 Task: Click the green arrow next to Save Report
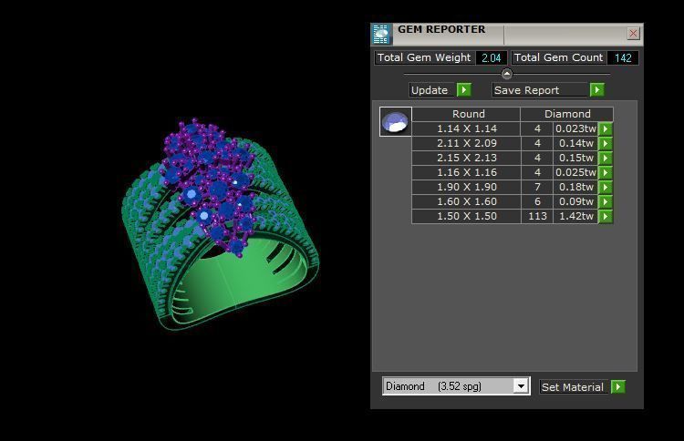[x=596, y=90]
